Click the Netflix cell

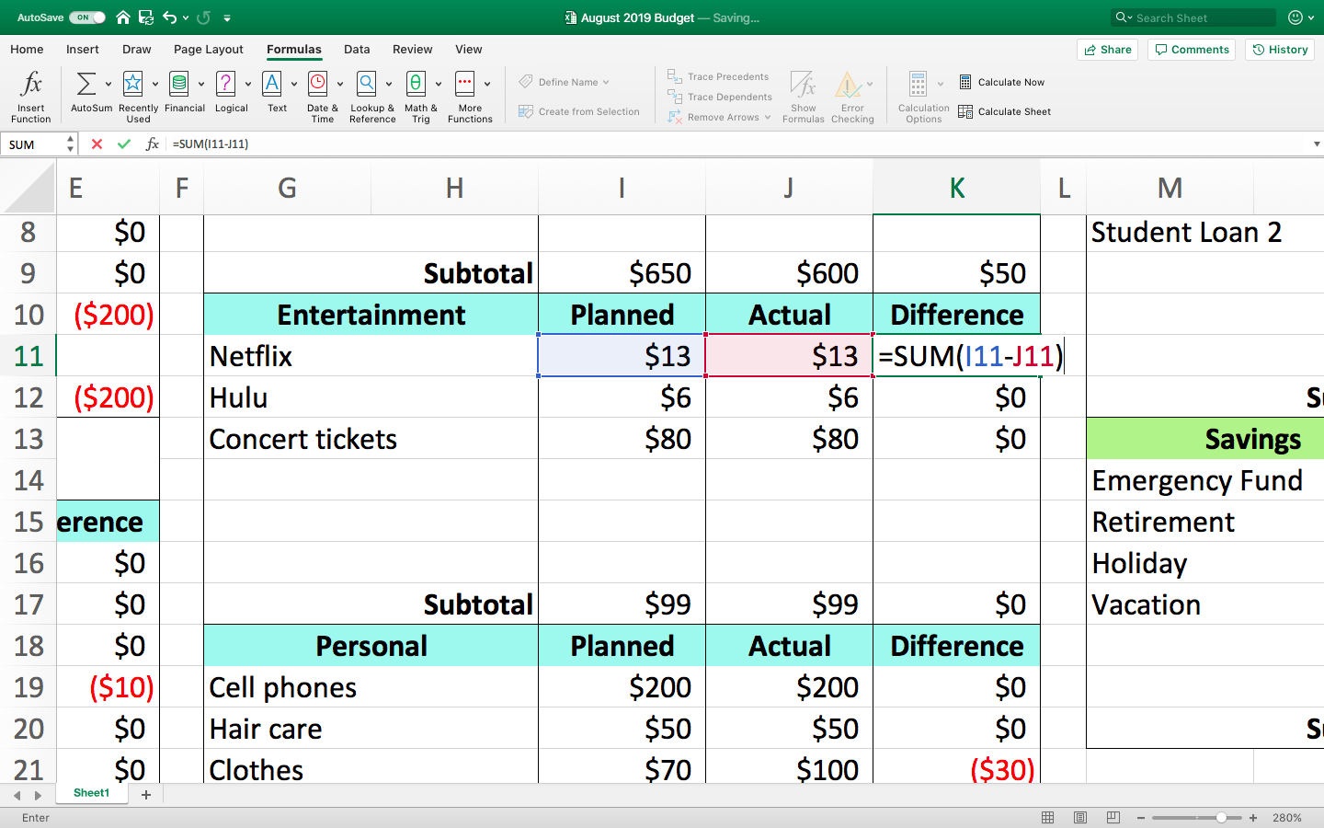point(371,355)
